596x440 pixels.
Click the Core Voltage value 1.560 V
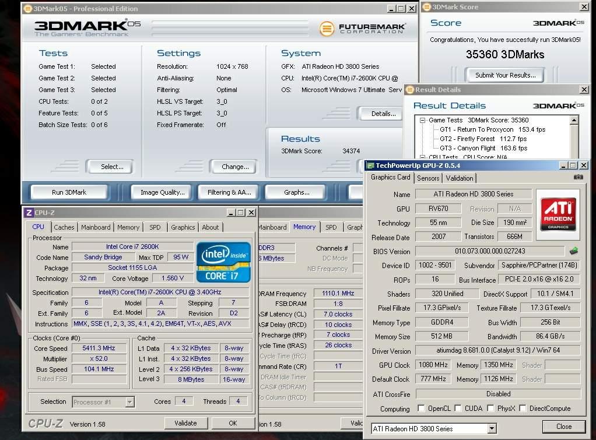click(173, 278)
